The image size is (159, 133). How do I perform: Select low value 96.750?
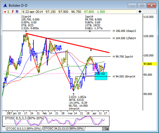[x=76, y=12]
